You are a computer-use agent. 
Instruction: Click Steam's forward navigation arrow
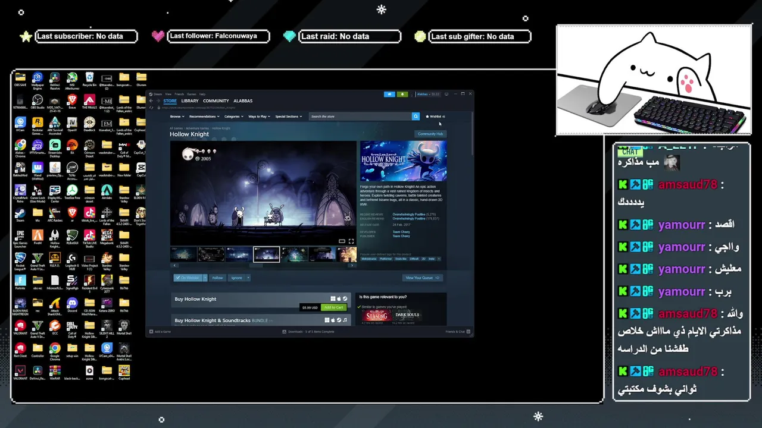point(158,100)
